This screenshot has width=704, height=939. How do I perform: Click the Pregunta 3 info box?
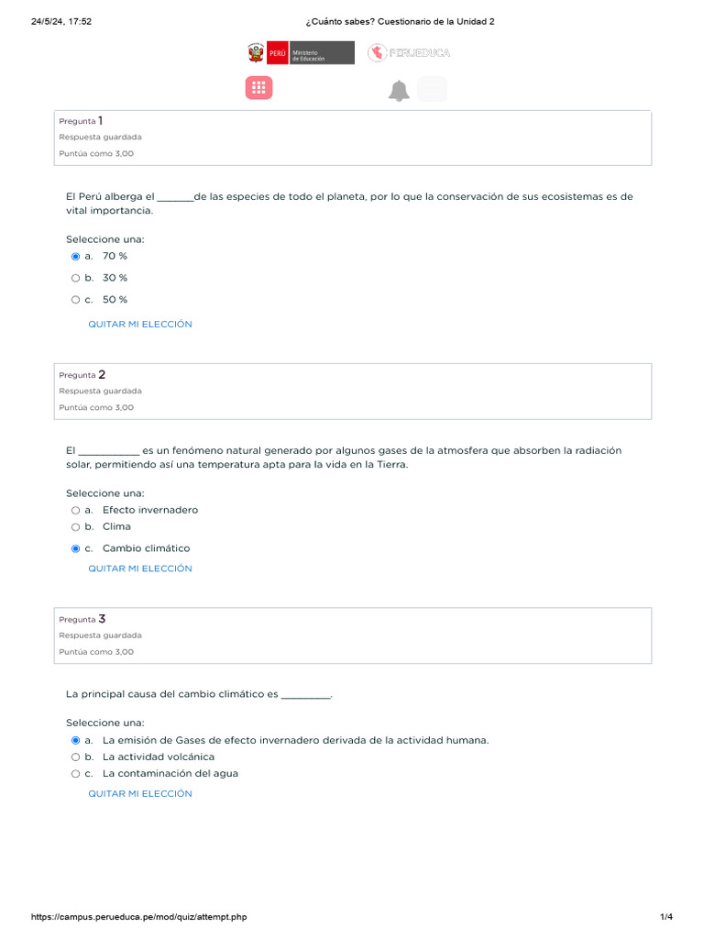[353, 635]
